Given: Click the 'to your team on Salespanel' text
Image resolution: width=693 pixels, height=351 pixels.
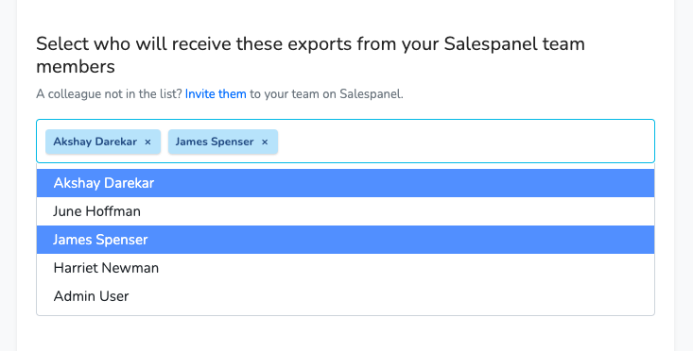Looking at the screenshot, I should 326,94.
